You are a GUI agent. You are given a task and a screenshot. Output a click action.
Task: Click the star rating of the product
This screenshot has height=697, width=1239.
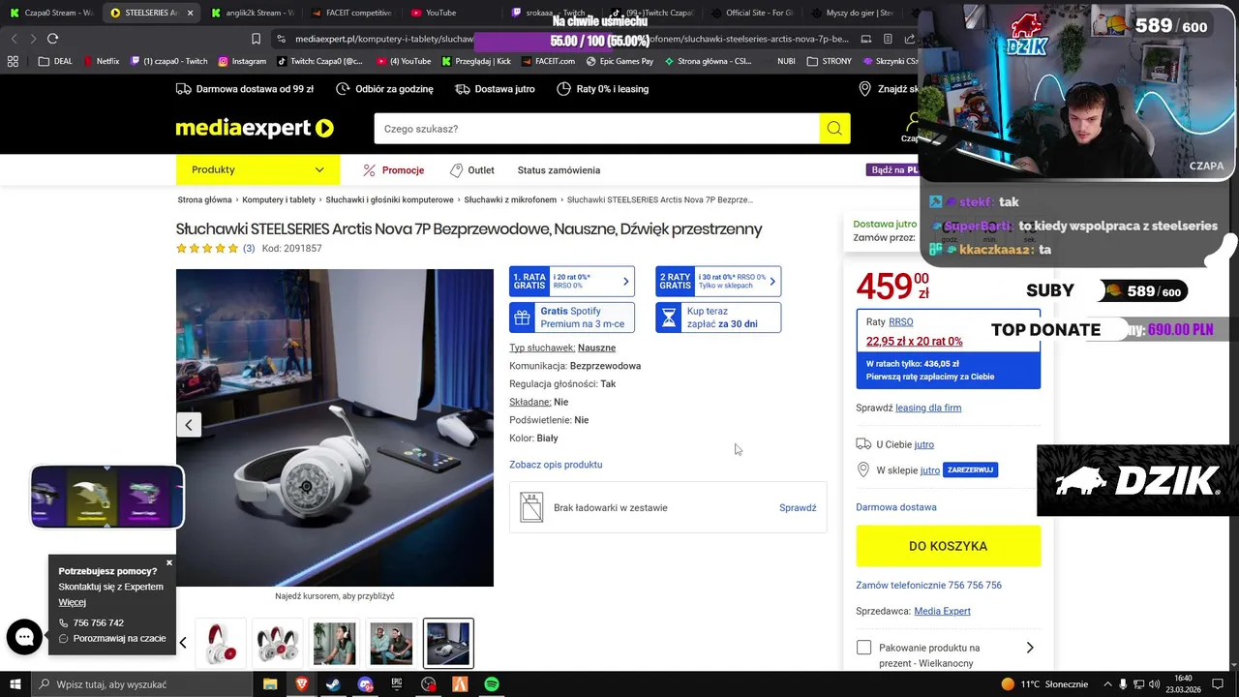tap(206, 249)
